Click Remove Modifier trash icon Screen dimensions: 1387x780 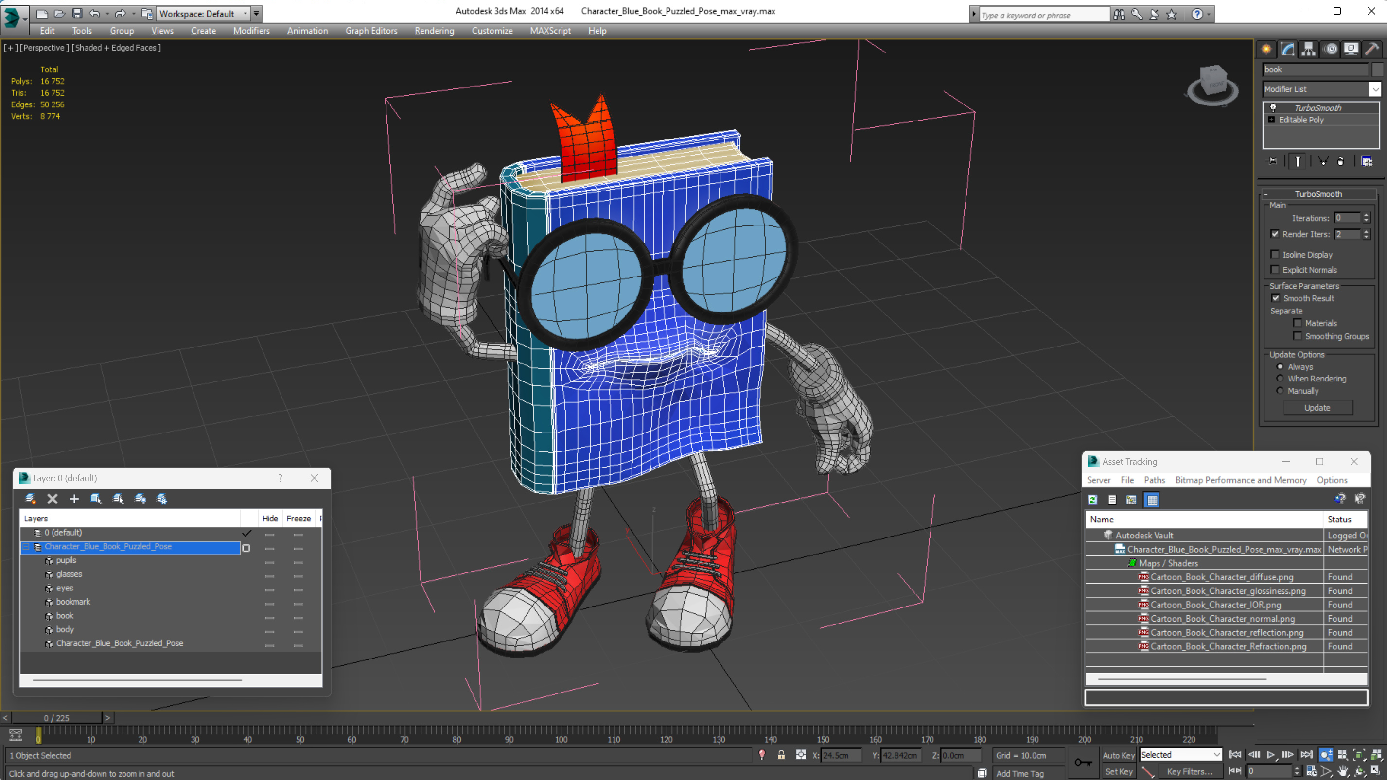pos(1341,161)
